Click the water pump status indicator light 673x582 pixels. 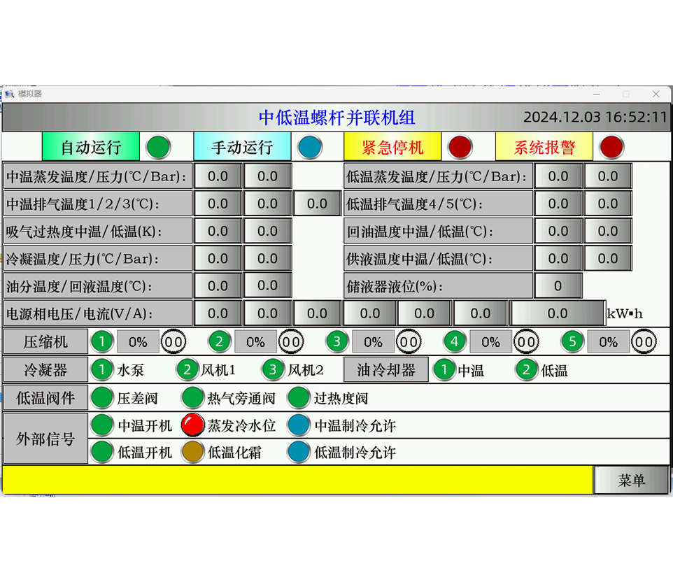coord(101,369)
